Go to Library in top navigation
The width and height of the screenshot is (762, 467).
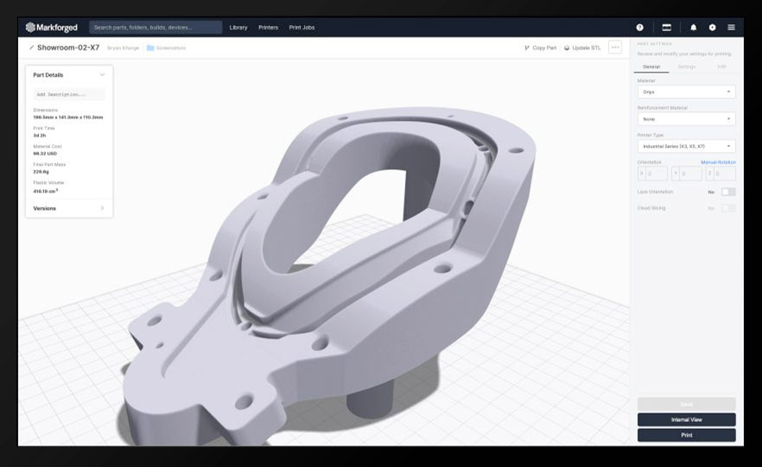pyautogui.click(x=238, y=28)
